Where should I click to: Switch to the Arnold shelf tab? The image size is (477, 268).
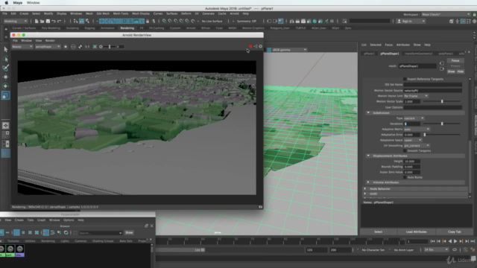(x=191, y=28)
